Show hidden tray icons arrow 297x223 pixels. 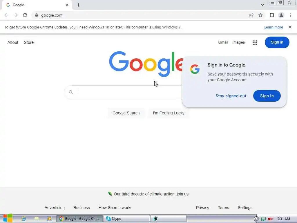click(x=256, y=219)
